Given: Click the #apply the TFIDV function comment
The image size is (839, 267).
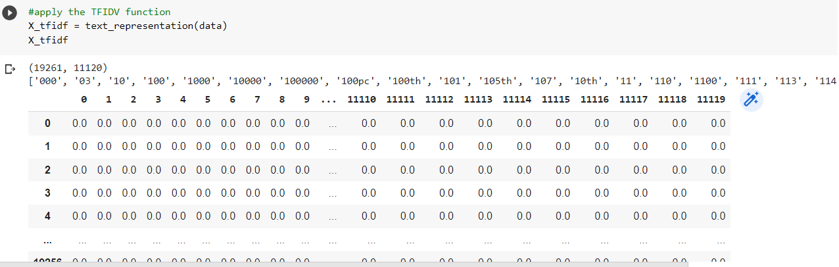Looking at the screenshot, I should pyautogui.click(x=100, y=12).
